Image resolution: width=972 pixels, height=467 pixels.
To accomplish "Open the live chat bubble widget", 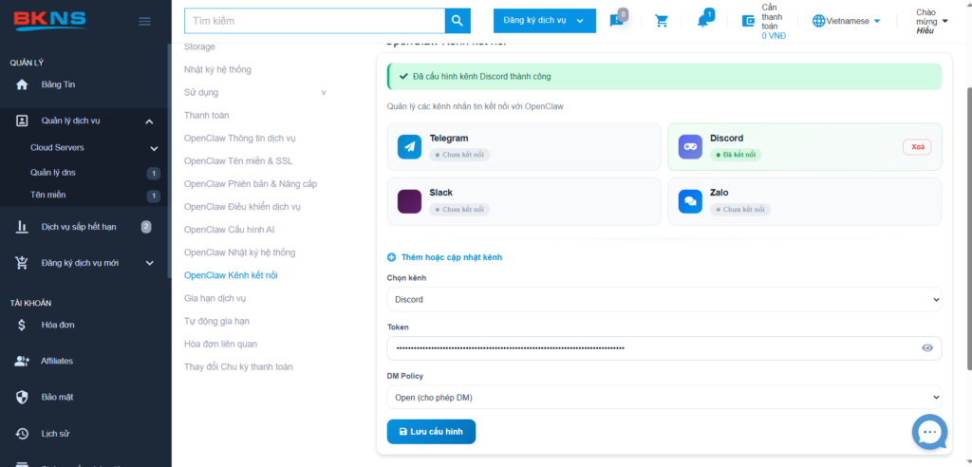I will (x=929, y=432).
